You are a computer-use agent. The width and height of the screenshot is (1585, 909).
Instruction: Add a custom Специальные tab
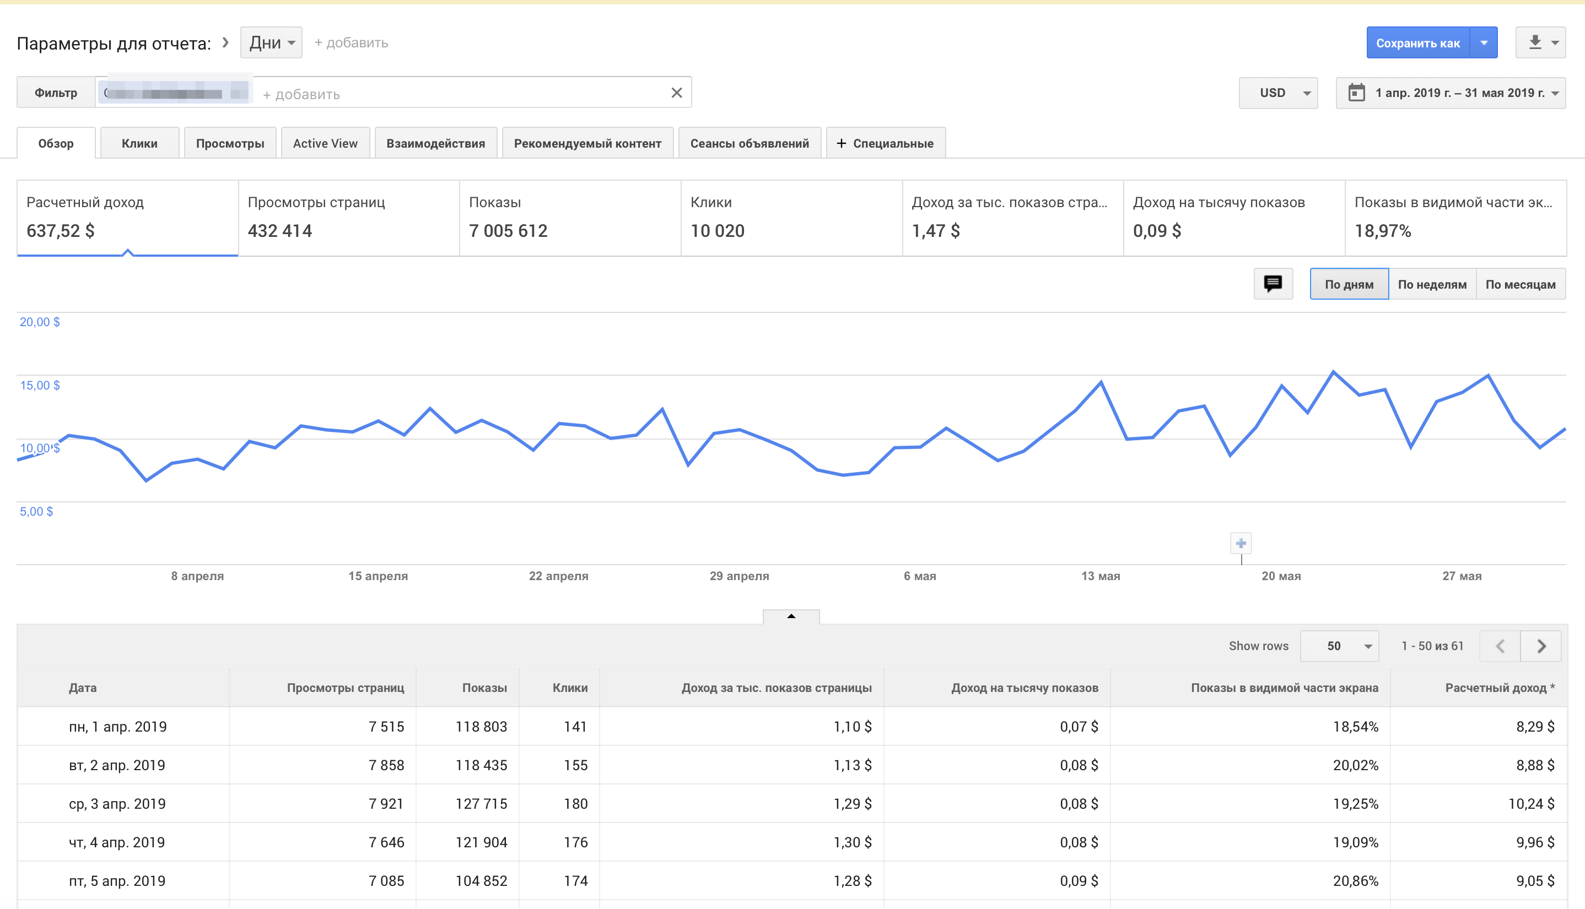pos(885,144)
